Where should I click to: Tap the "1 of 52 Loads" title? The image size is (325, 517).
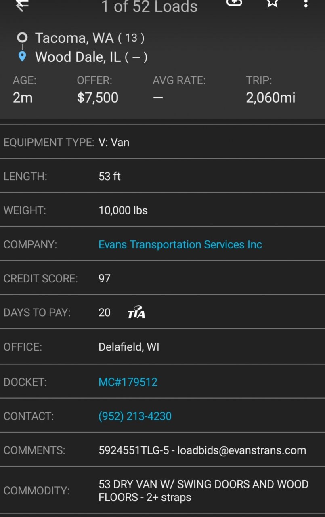point(149,6)
